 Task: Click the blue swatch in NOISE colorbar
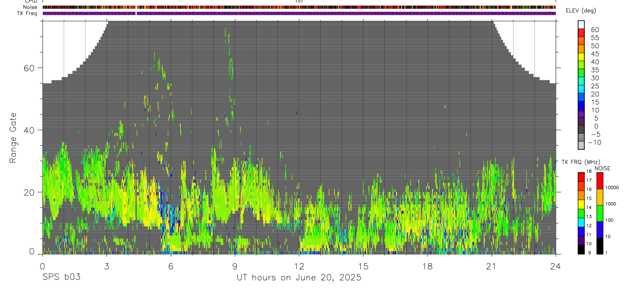pyautogui.click(x=600, y=230)
